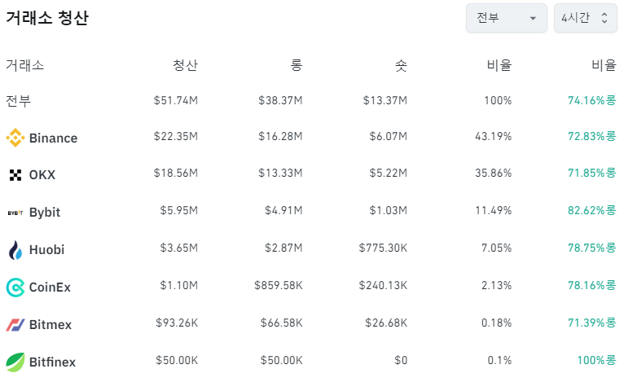
Task: Click Bybit long value $4.91M
Action: pyautogui.click(x=283, y=210)
